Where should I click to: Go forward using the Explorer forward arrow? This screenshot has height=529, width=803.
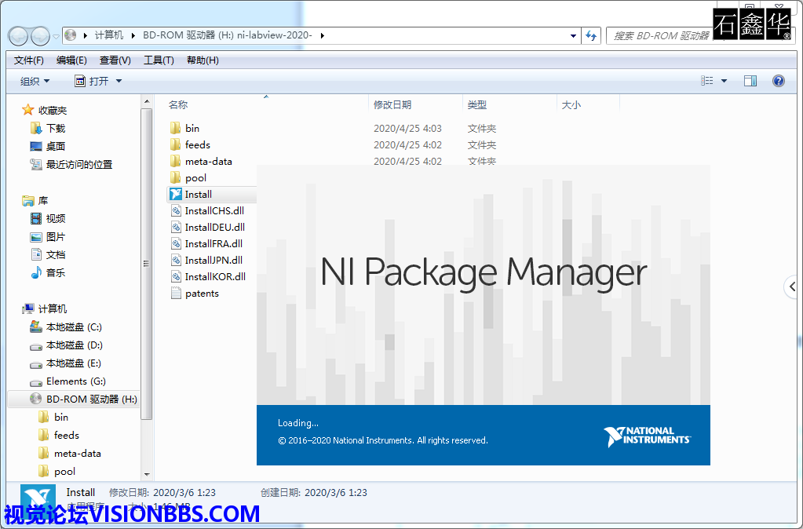[40, 36]
